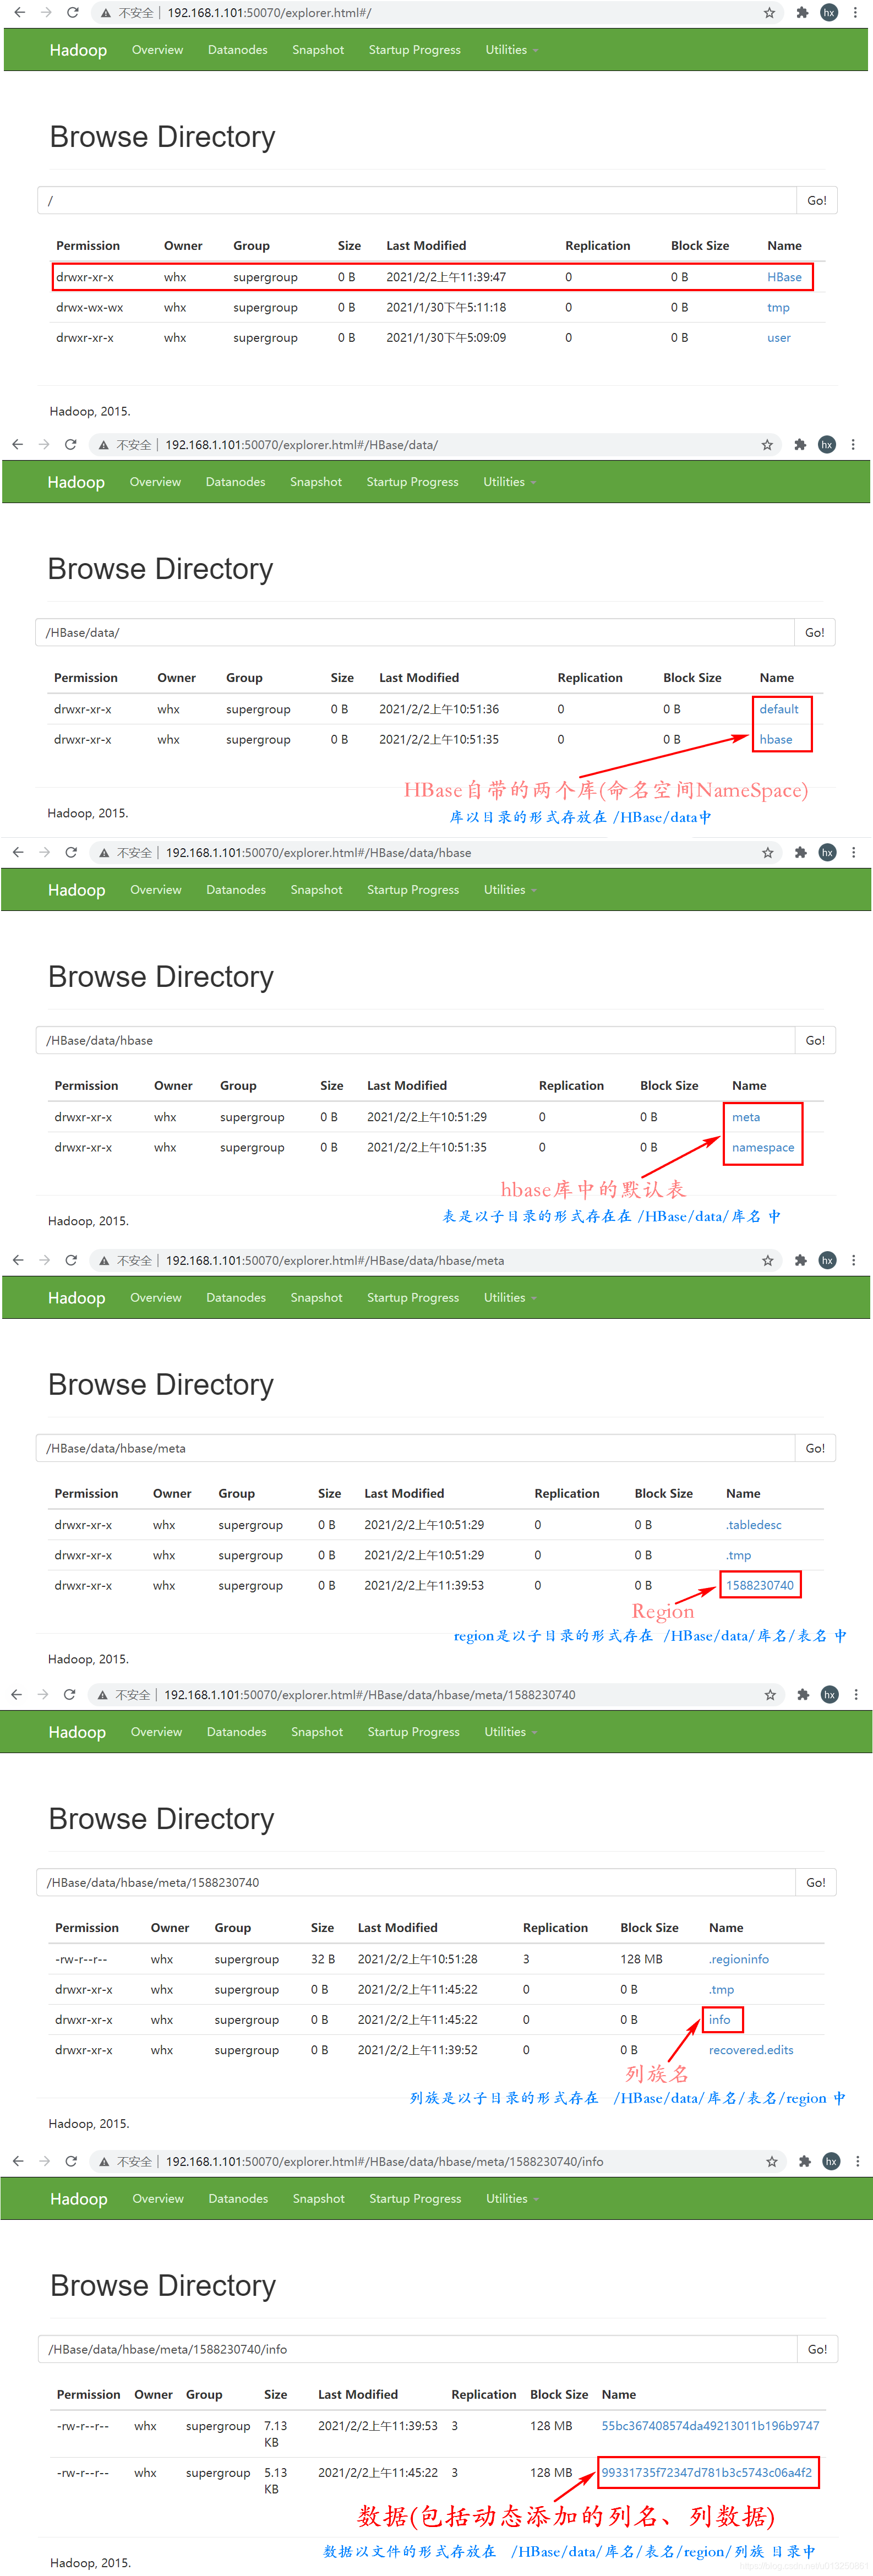Bookmark star in window with URL ending /data/hbase

click(768, 853)
